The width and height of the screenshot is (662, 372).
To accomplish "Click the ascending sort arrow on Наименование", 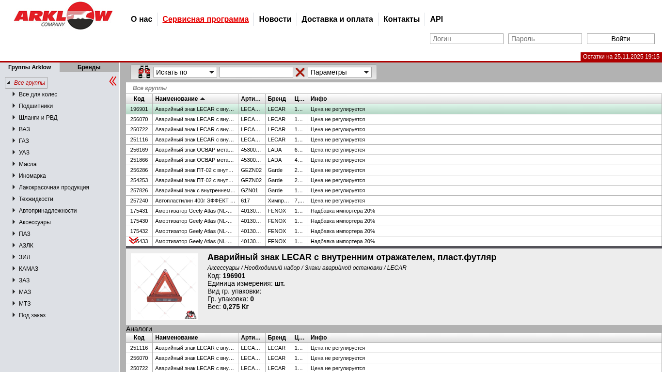I will click(x=203, y=99).
